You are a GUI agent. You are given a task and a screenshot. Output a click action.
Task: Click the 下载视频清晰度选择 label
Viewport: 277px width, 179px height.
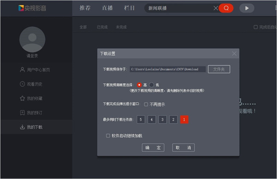point(118,85)
